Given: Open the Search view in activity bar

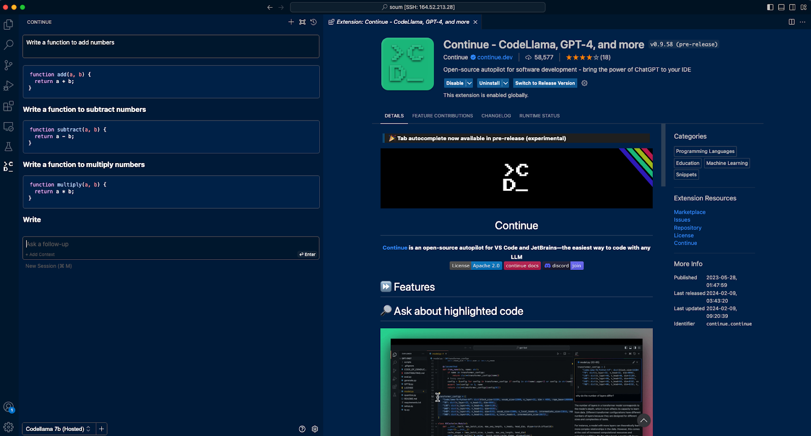Looking at the screenshot, I should pos(9,45).
